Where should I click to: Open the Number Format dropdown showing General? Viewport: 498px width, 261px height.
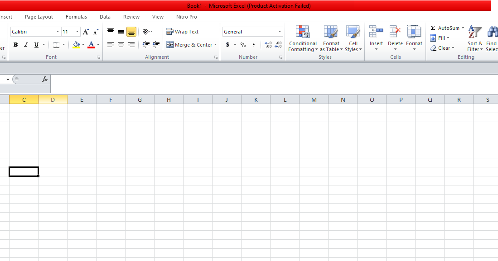tap(280, 31)
